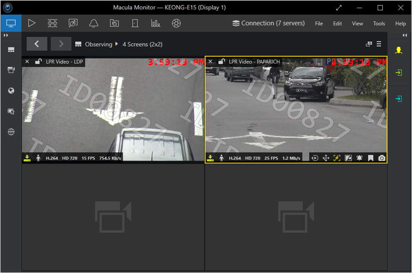The height and width of the screenshot is (273, 412).
Task: Expand the left sidebar with double arrows
Action: coord(6,36)
